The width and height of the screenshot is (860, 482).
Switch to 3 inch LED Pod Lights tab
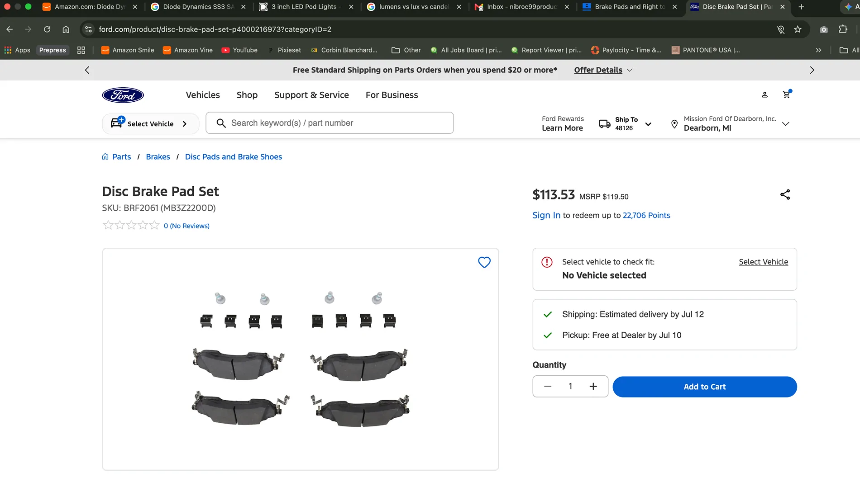306,7
